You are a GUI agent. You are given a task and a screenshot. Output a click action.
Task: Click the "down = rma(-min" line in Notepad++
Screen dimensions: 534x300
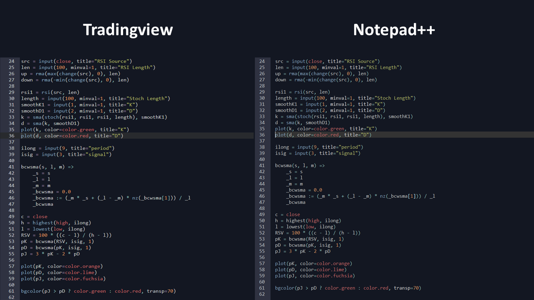[326, 80]
